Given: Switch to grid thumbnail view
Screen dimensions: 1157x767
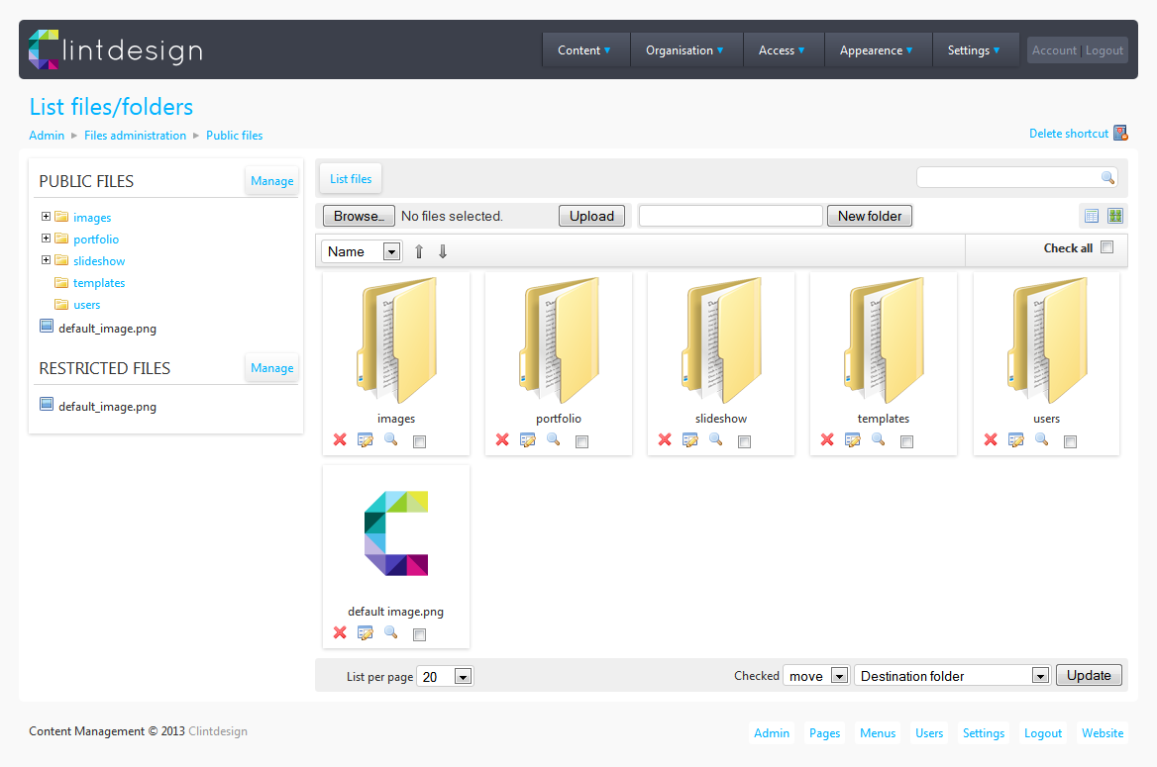Looking at the screenshot, I should click(x=1115, y=216).
